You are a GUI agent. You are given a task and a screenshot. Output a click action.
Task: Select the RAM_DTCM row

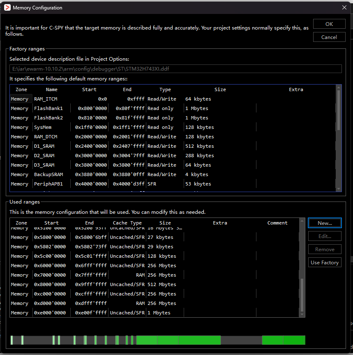(x=173, y=137)
